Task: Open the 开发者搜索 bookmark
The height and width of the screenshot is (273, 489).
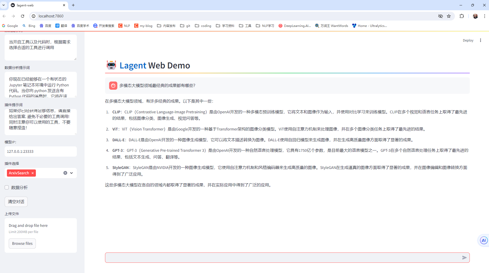Action: click(x=104, y=26)
